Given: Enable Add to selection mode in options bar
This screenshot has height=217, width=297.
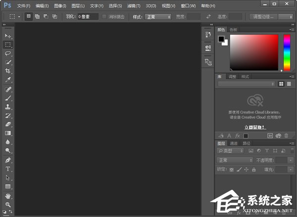Looking at the screenshot, I should 37,17.
